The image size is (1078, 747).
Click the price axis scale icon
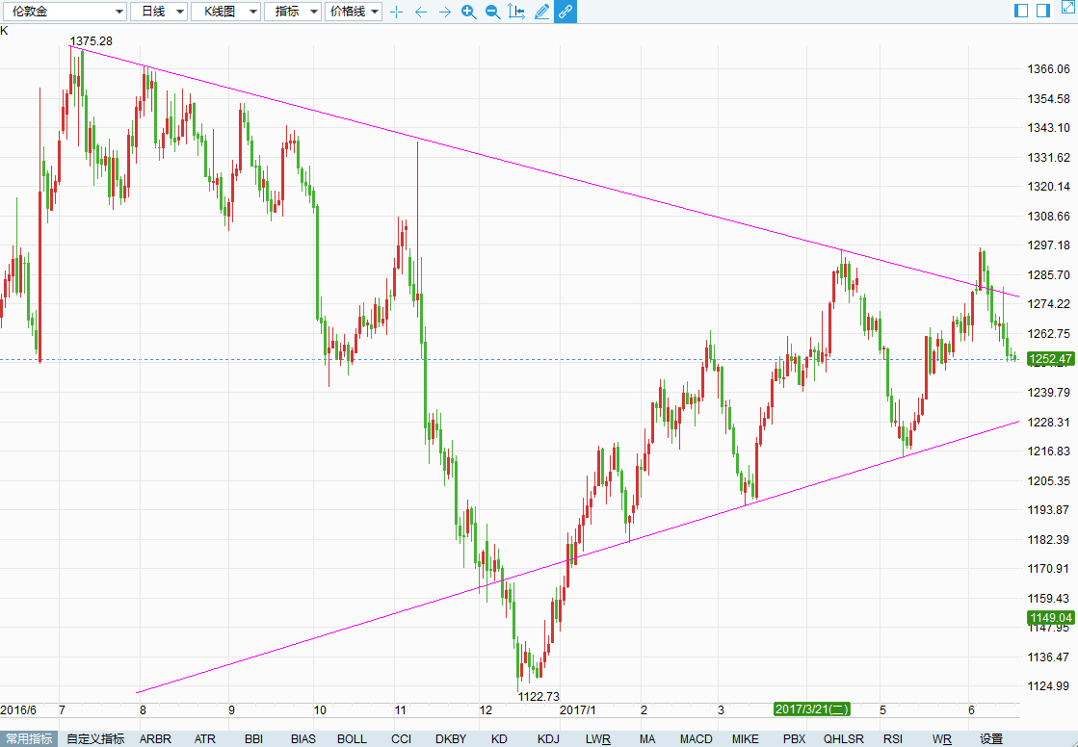(x=516, y=12)
